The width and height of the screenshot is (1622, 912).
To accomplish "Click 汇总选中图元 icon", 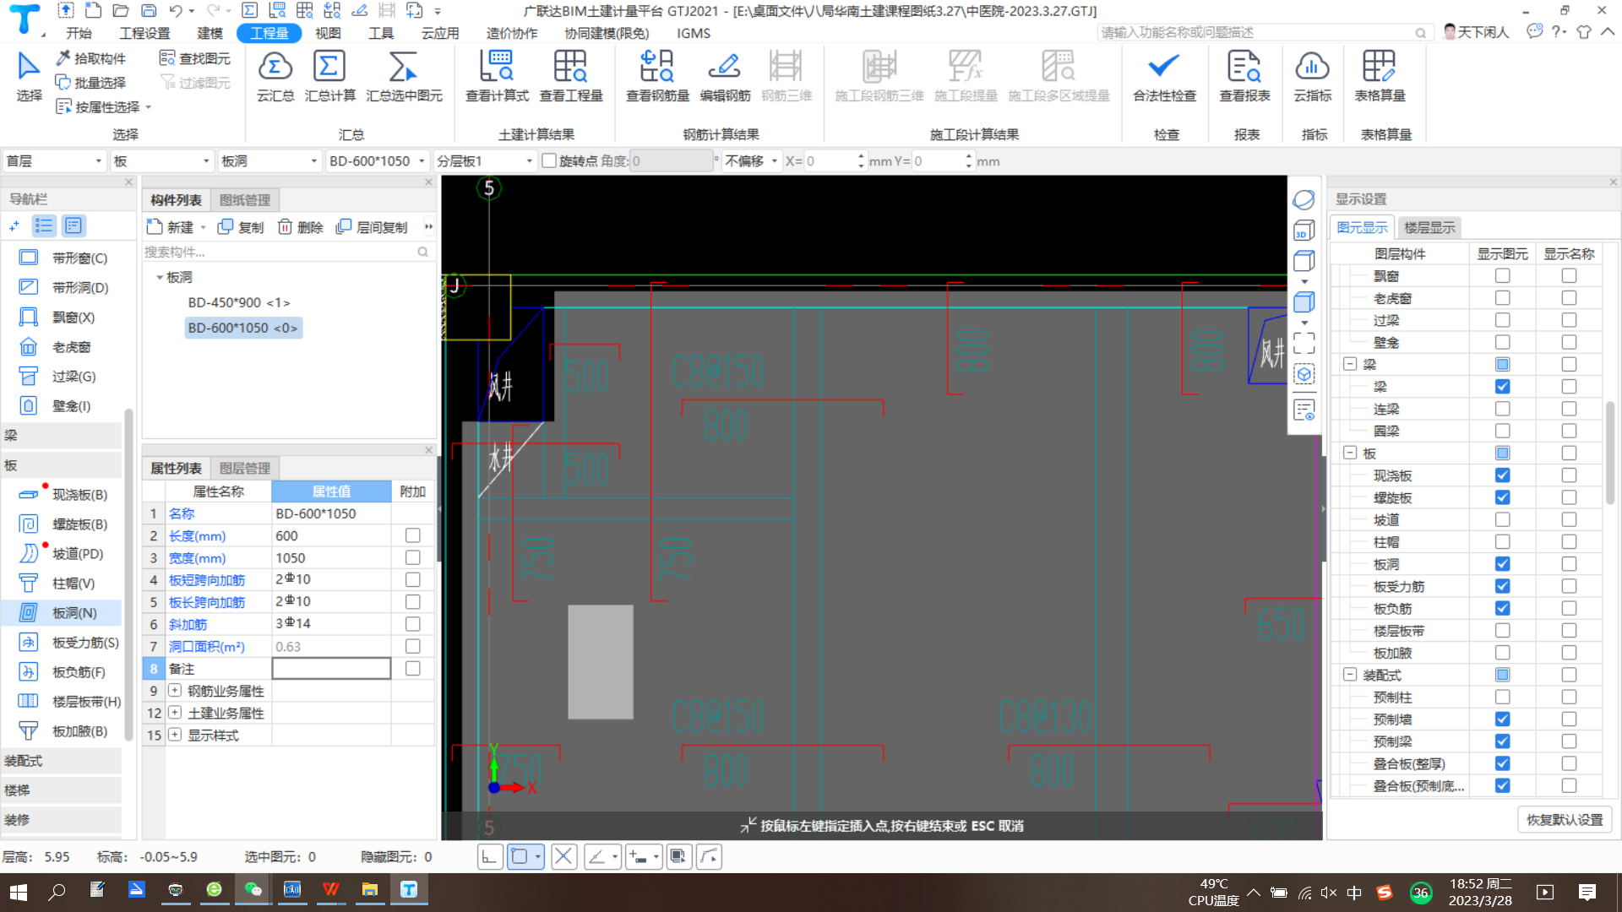I will [404, 76].
